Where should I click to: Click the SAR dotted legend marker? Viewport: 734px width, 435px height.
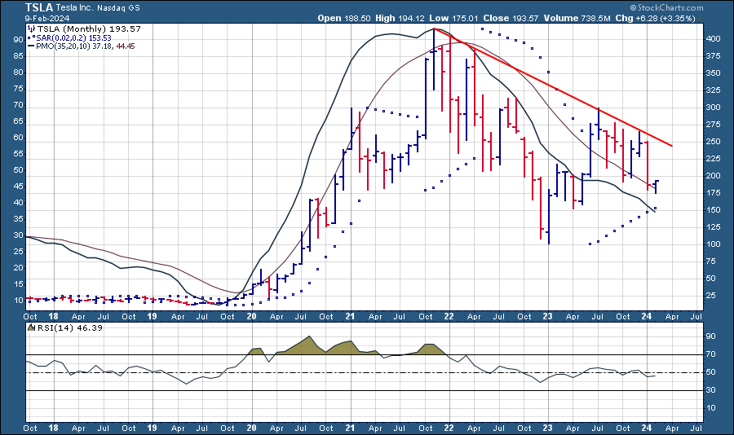31,37
